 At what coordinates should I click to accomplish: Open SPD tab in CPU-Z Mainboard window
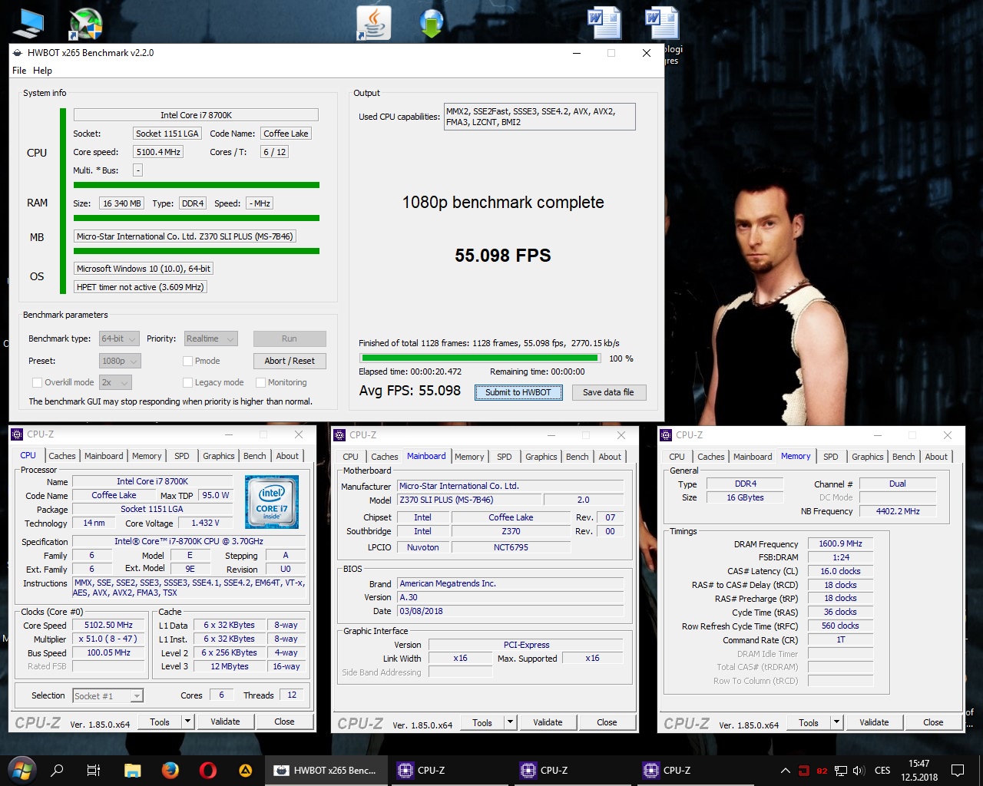(504, 456)
